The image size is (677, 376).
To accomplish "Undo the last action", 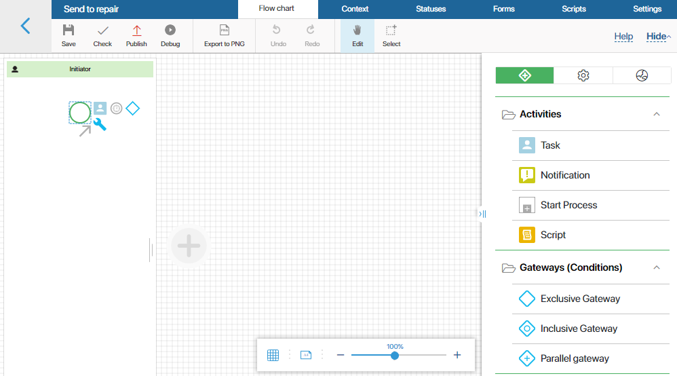I will click(278, 35).
